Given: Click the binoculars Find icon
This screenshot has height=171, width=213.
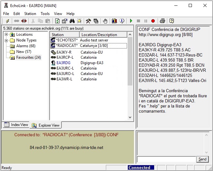Looking at the screenshot, I should [72, 21].
